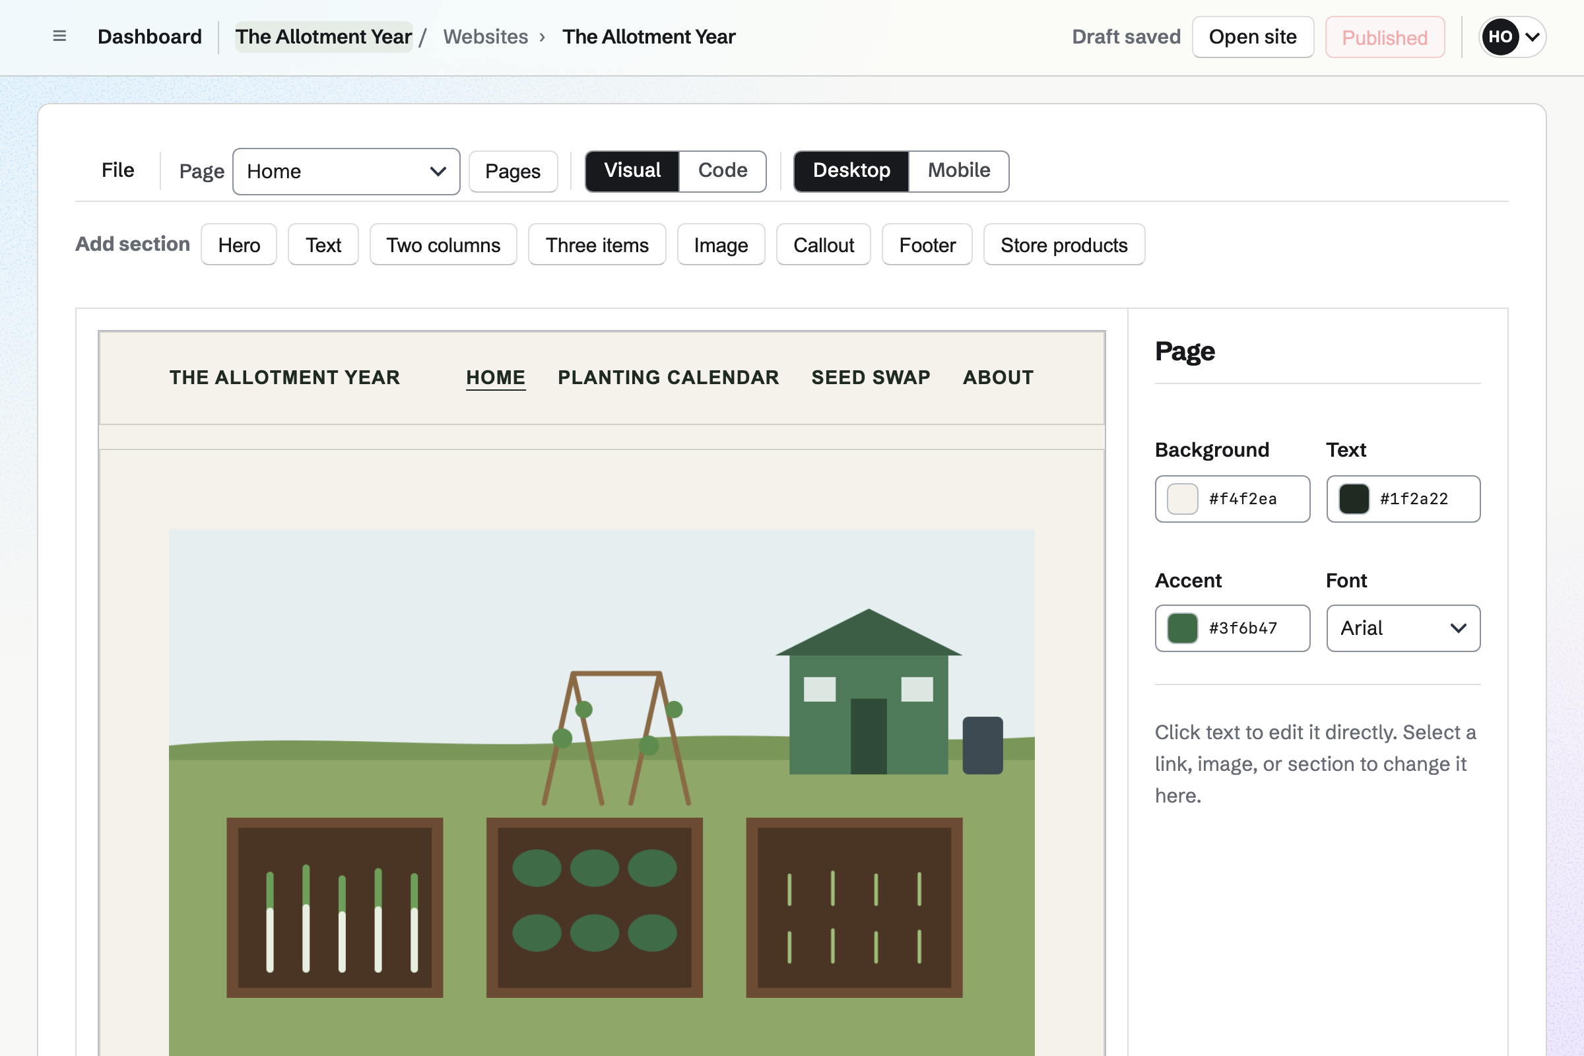Screen dimensions: 1584x1056
Task: Click the Text color swatch
Action: coord(1354,499)
